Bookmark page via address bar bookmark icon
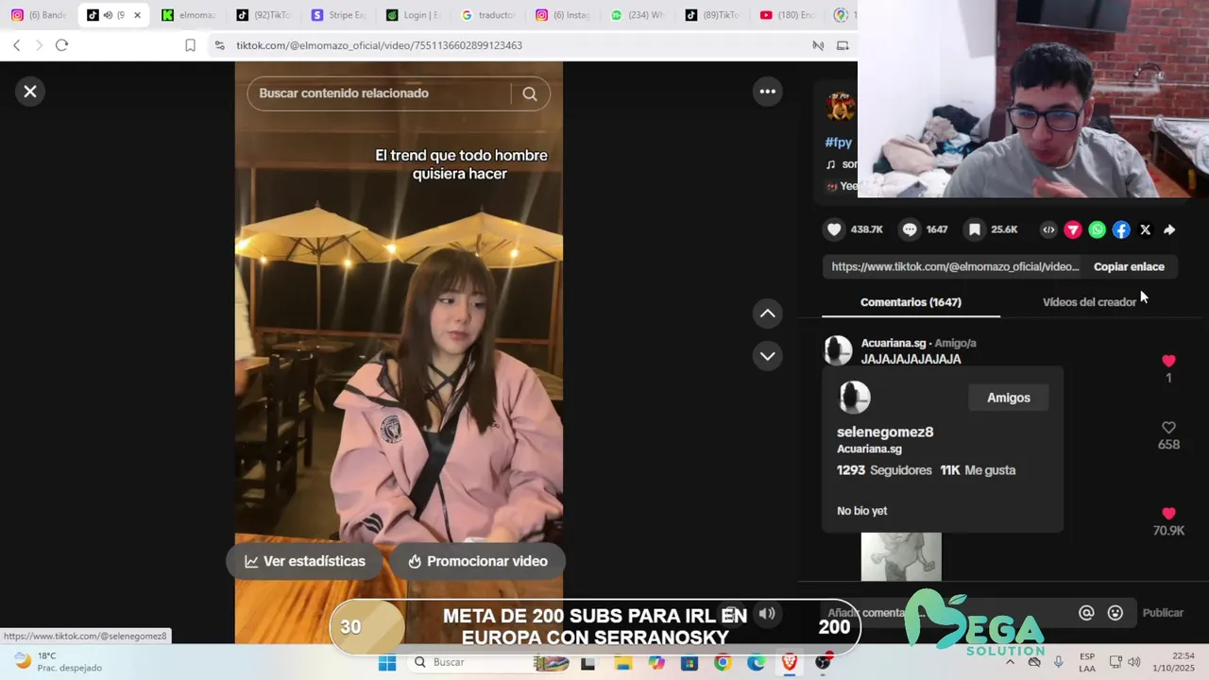 tap(190, 45)
